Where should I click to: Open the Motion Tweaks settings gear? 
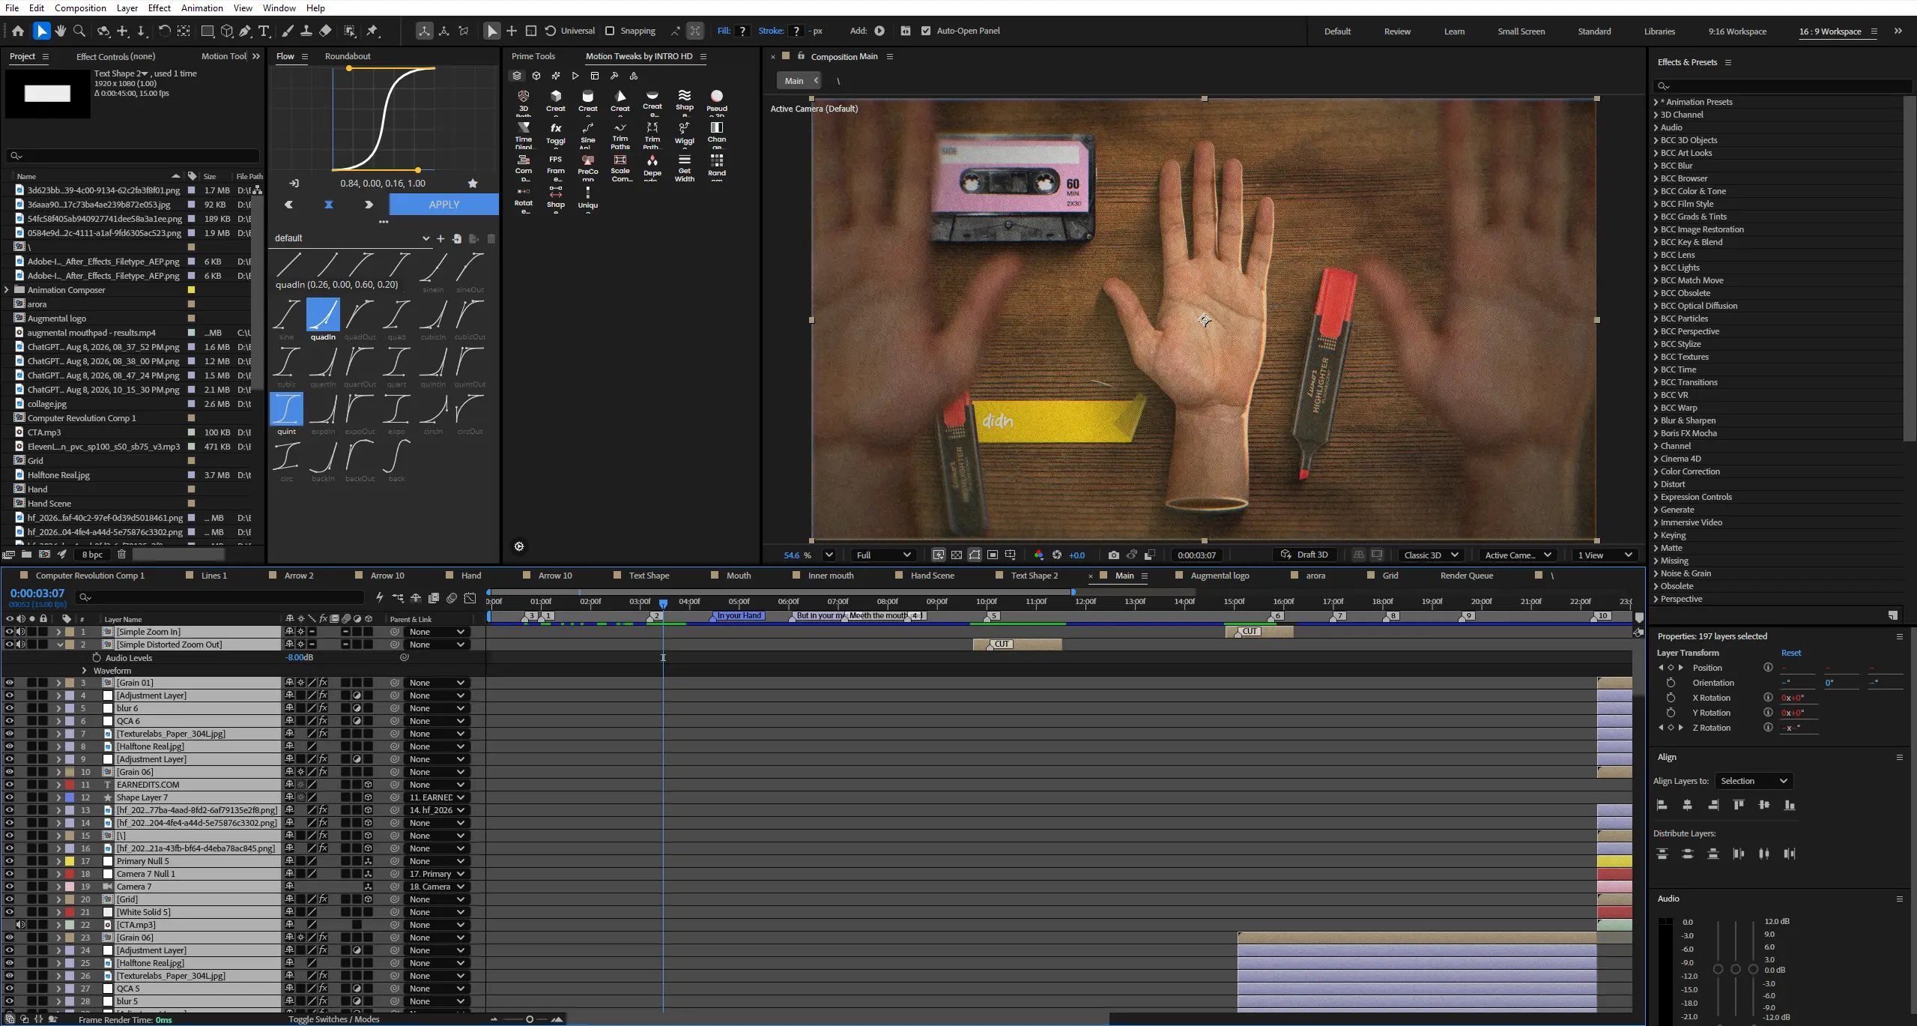pyautogui.click(x=519, y=546)
